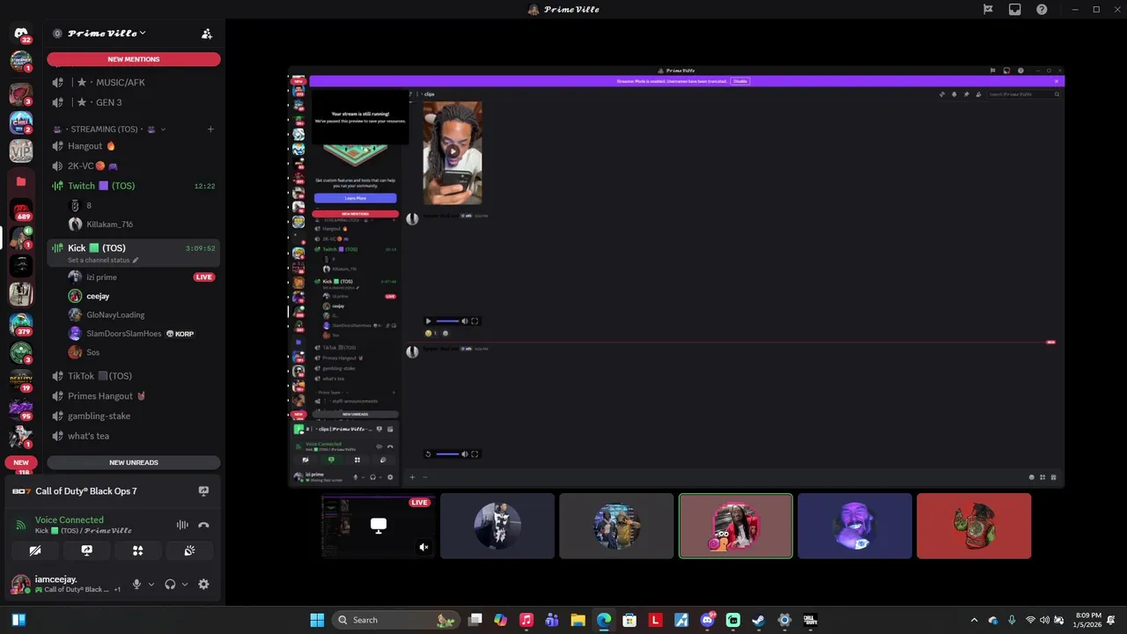This screenshot has width=1127, height=634.
Task: Turn on camera in voice panel
Action: [35, 550]
